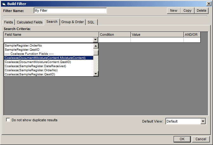Click the Copy filter button
This screenshot has width=213, height=145.
point(187,10)
